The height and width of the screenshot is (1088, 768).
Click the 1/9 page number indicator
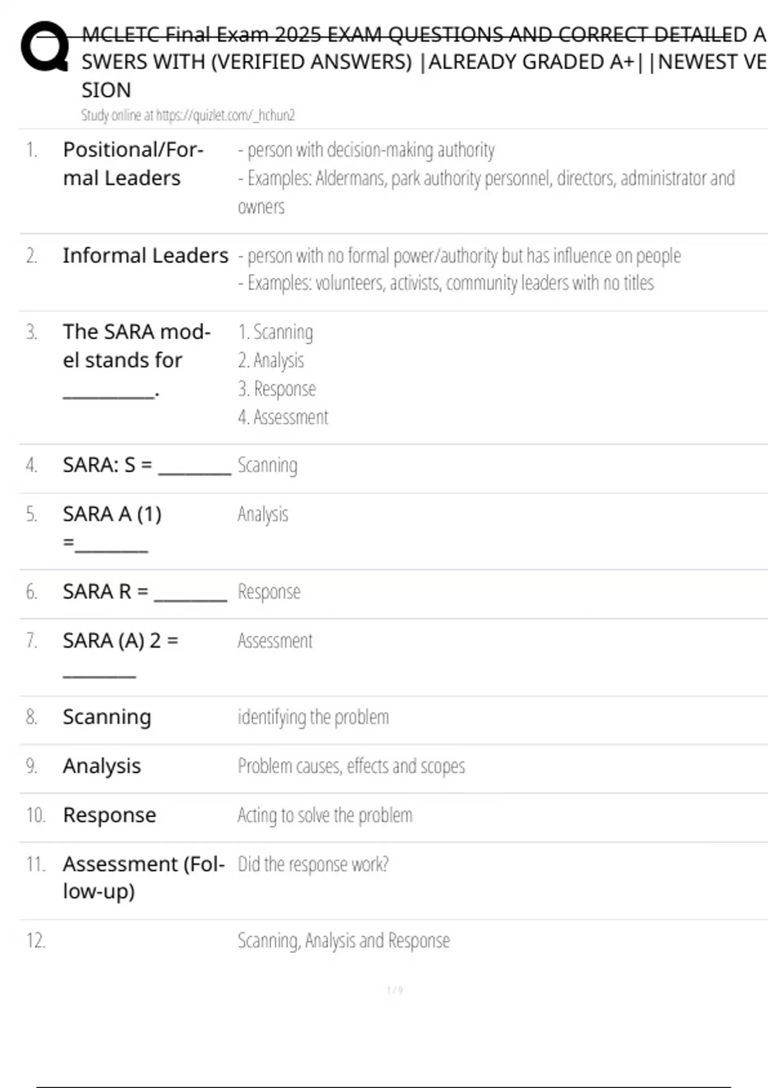click(x=394, y=991)
